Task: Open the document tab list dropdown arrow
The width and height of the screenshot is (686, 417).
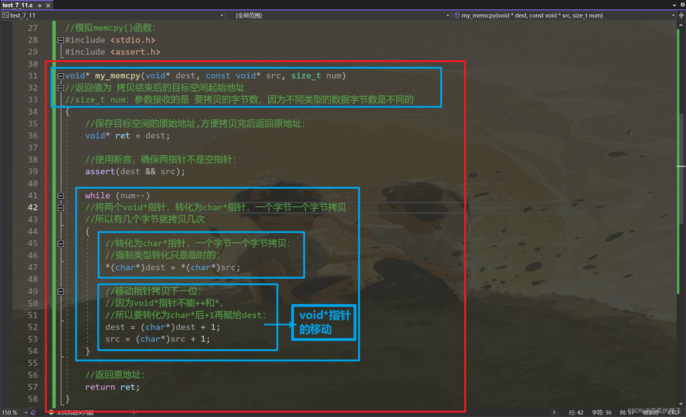Action: [674, 6]
